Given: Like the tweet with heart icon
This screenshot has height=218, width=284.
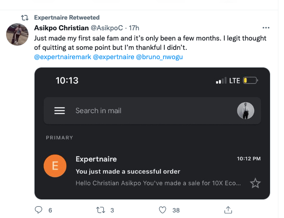Looking at the screenshot, I should pyautogui.click(x=163, y=210).
